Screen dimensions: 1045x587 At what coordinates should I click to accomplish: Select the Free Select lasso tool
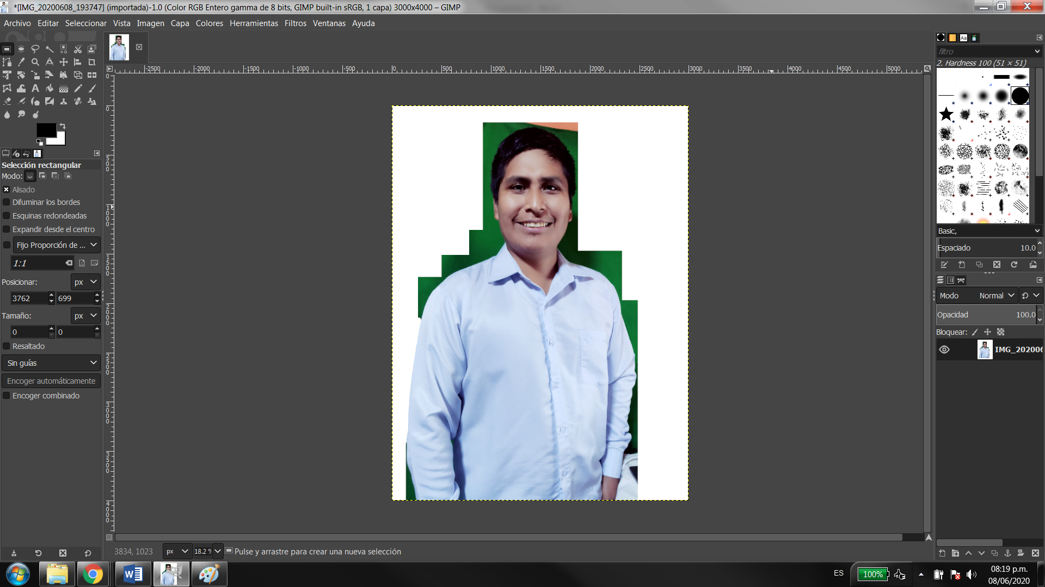pyautogui.click(x=35, y=49)
